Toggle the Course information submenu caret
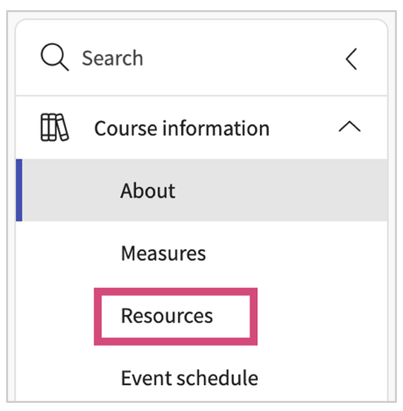 [x=350, y=126]
